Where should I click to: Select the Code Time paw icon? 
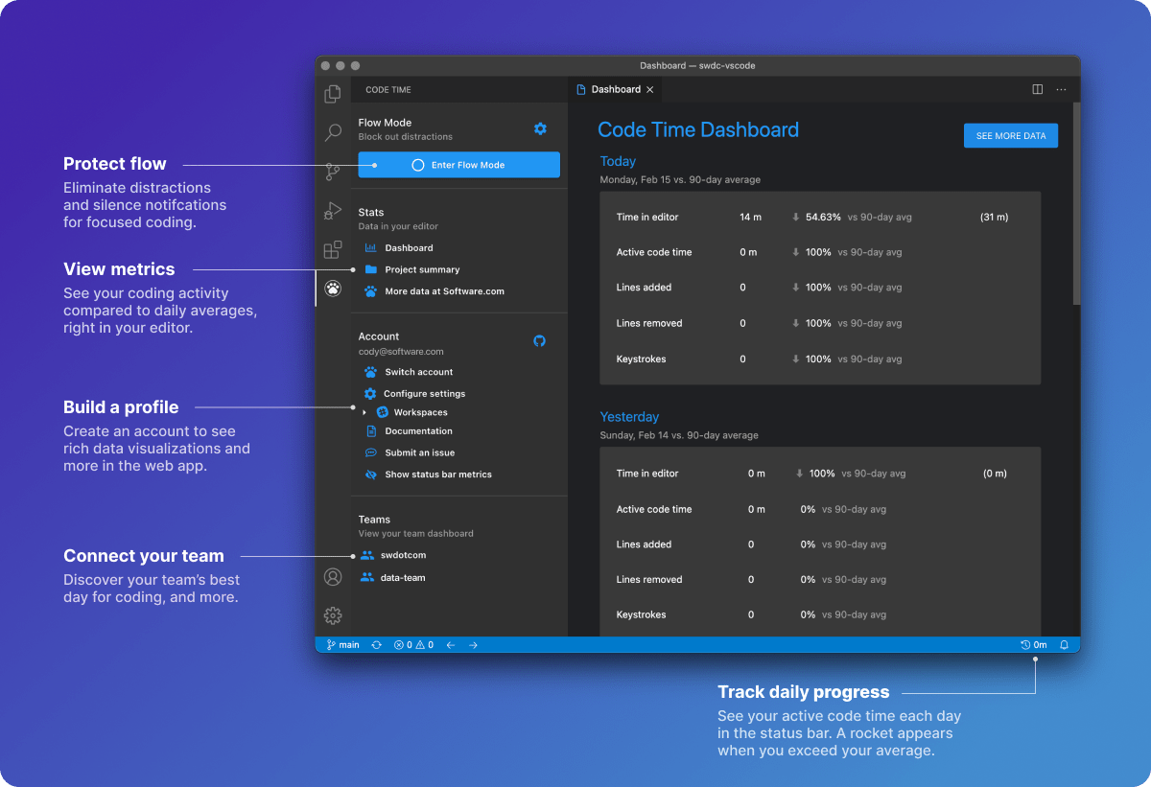(x=333, y=288)
